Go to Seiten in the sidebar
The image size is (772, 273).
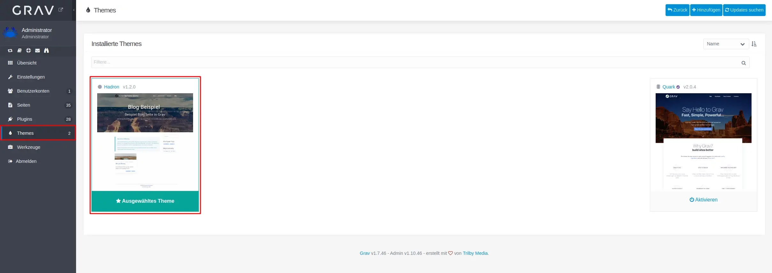pyautogui.click(x=23, y=105)
